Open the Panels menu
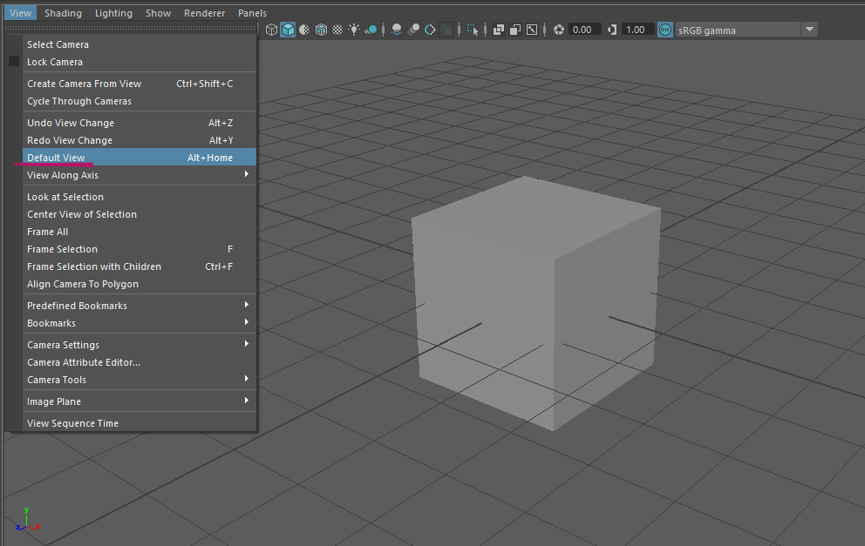Image resolution: width=865 pixels, height=546 pixels. [252, 13]
